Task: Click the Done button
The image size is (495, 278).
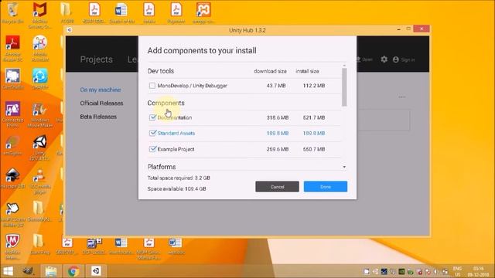Action: 326,187
